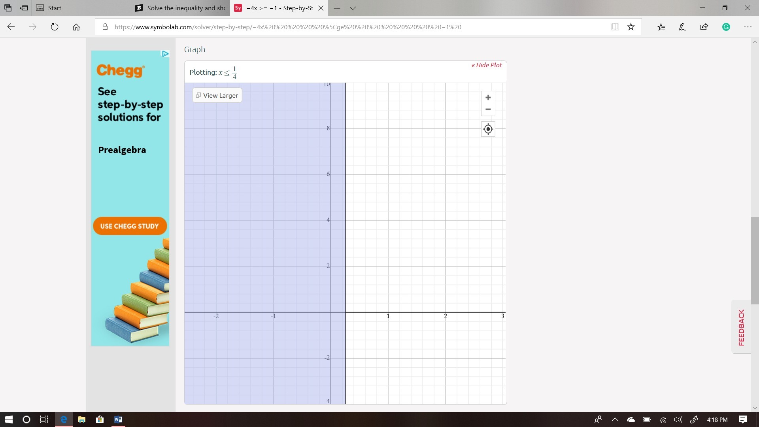The height and width of the screenshot is (427, 759).
Task: Zoom out on the graph plot
Action: point(488,110)
